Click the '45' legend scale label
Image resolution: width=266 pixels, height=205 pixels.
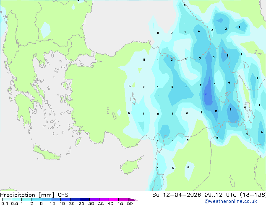coord(120,203)
